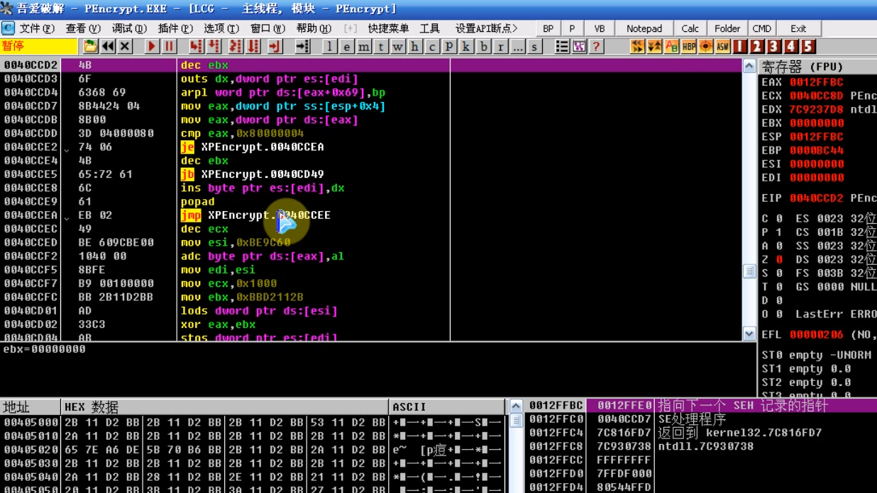Click the CMD button

(x=762, y=28)
